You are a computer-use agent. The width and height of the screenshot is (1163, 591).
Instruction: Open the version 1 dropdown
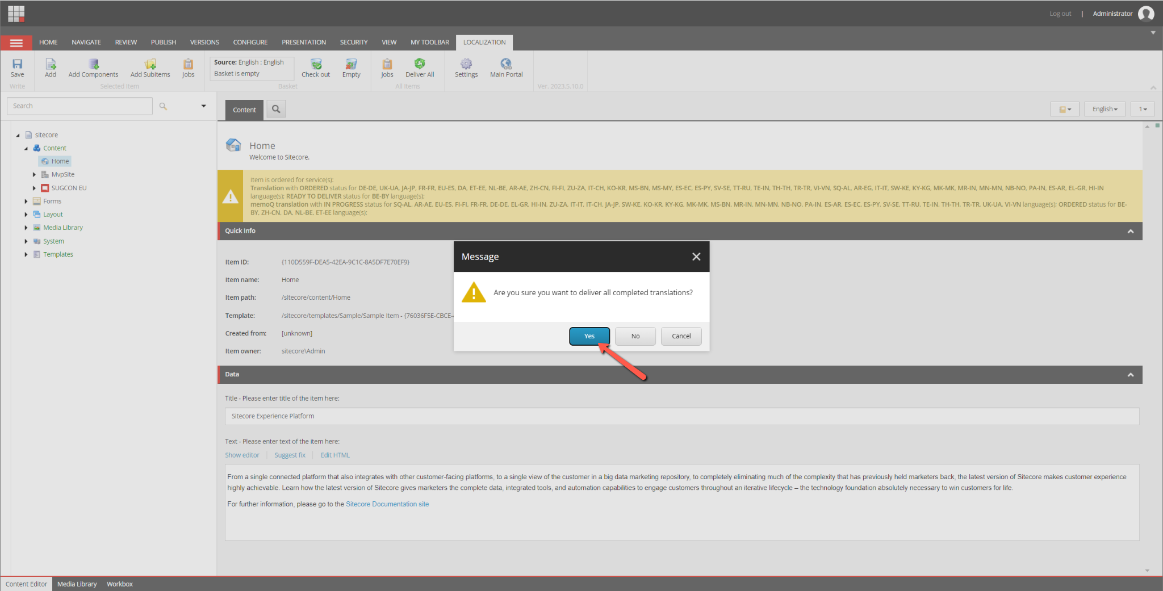1143,109
